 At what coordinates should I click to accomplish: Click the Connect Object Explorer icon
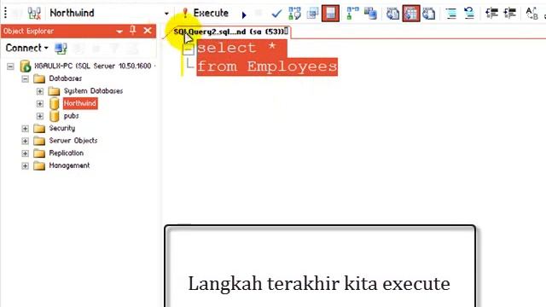[61, 49]
